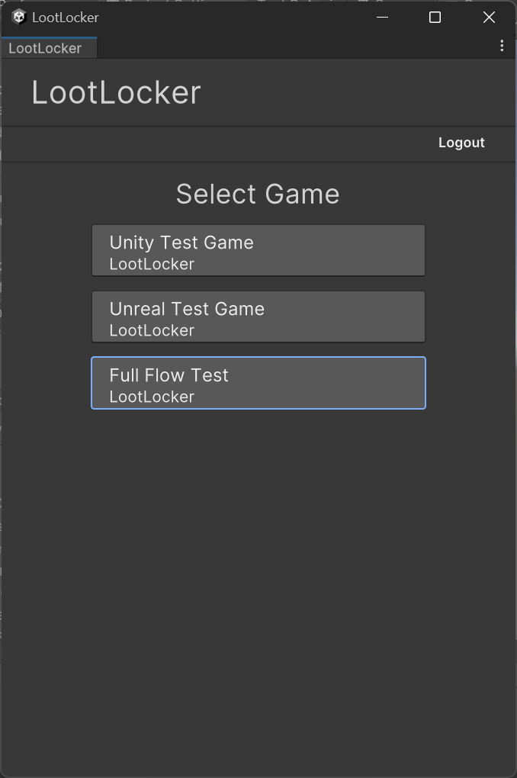This screenshot has height=778, width=517.
Task: Choose the Unreal Test Game entry
Action: [x=258, y=317]
